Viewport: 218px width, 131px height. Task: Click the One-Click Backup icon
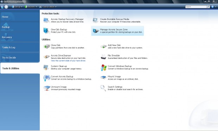pyautogui.click(x=46, y=31)
